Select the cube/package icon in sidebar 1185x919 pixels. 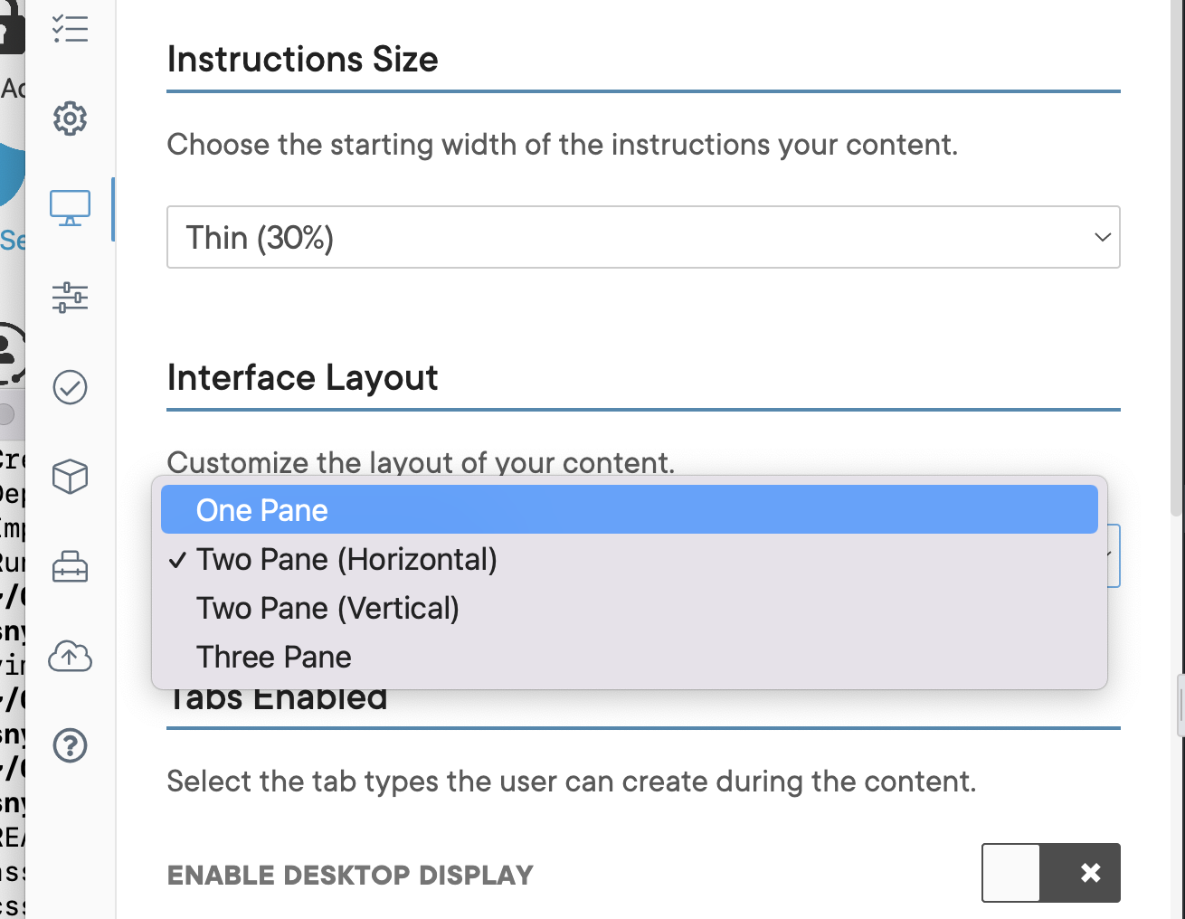(70, 477)
